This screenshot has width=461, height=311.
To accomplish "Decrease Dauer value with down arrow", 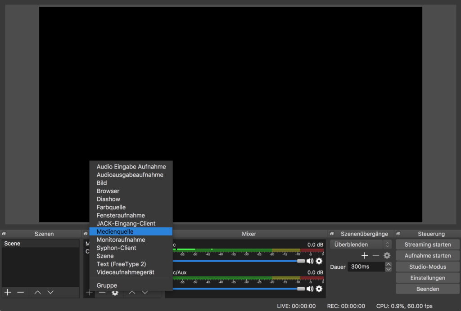I will pos(389,269).
